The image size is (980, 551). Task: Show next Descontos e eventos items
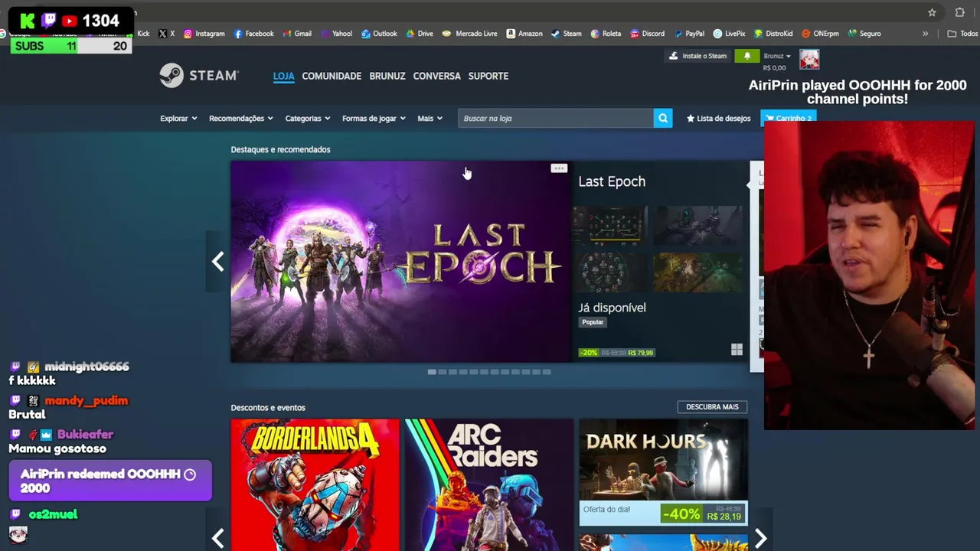pyautogui.click(x=760, y=537)
